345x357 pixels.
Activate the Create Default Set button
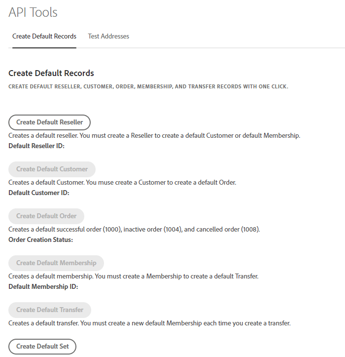(42, 346)
